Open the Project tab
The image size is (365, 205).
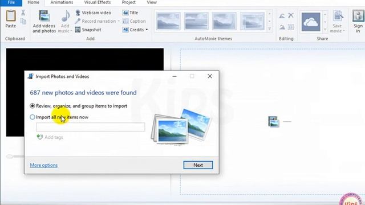click(x=129, y=2)
